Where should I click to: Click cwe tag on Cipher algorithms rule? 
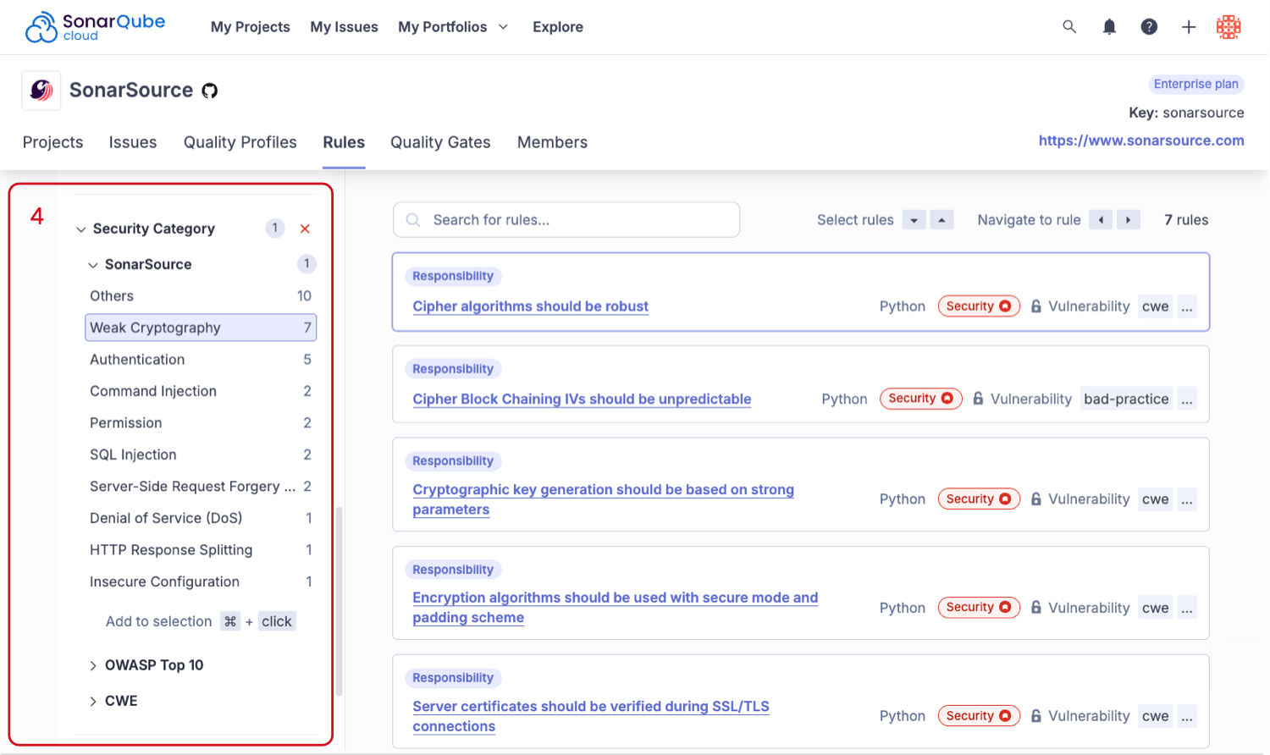[x=1155, y=306]
